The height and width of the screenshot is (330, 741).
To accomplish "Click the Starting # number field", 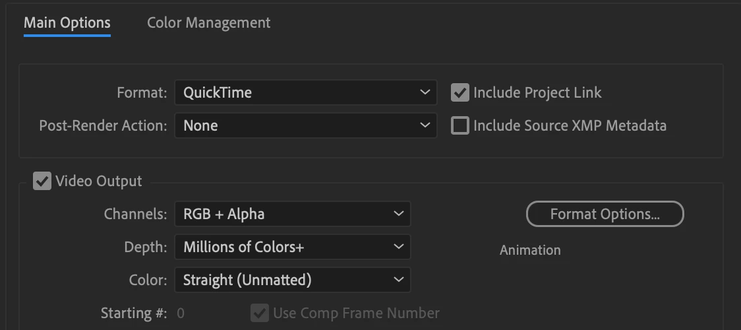I will (181, 313).
